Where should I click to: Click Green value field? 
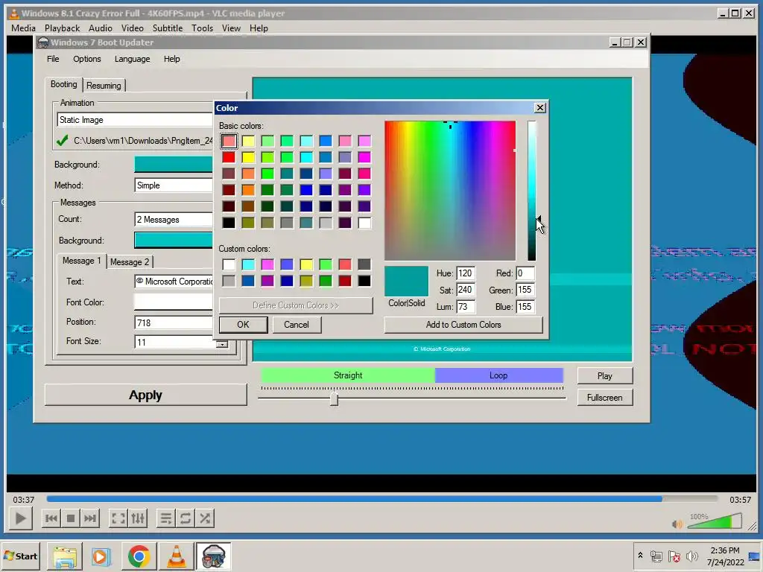525,290
